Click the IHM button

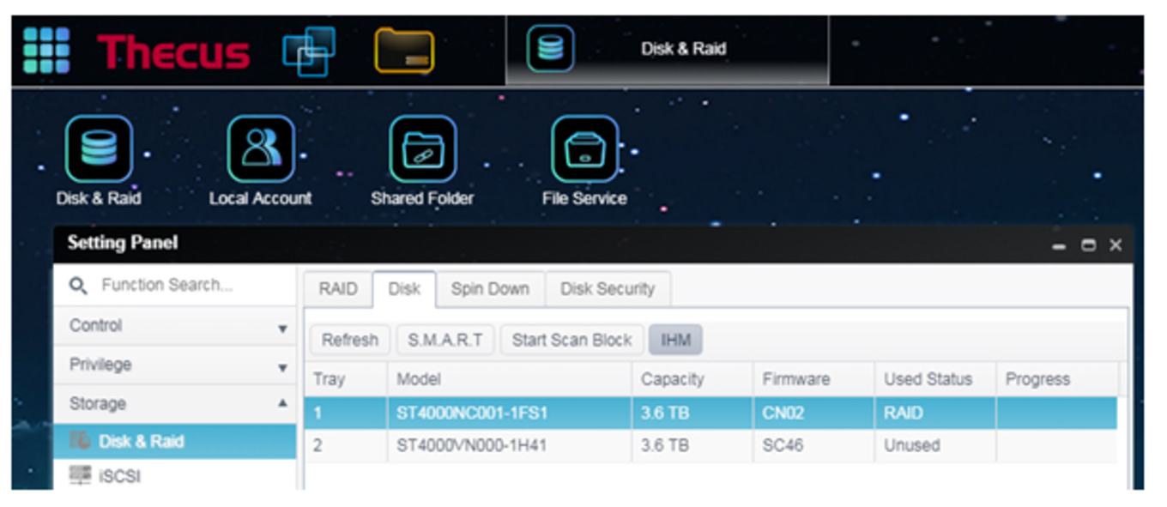coord(676,340)
